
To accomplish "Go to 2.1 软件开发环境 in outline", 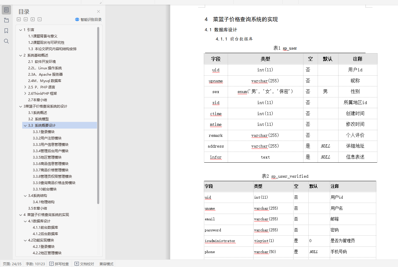I will (x=42, y=62).
